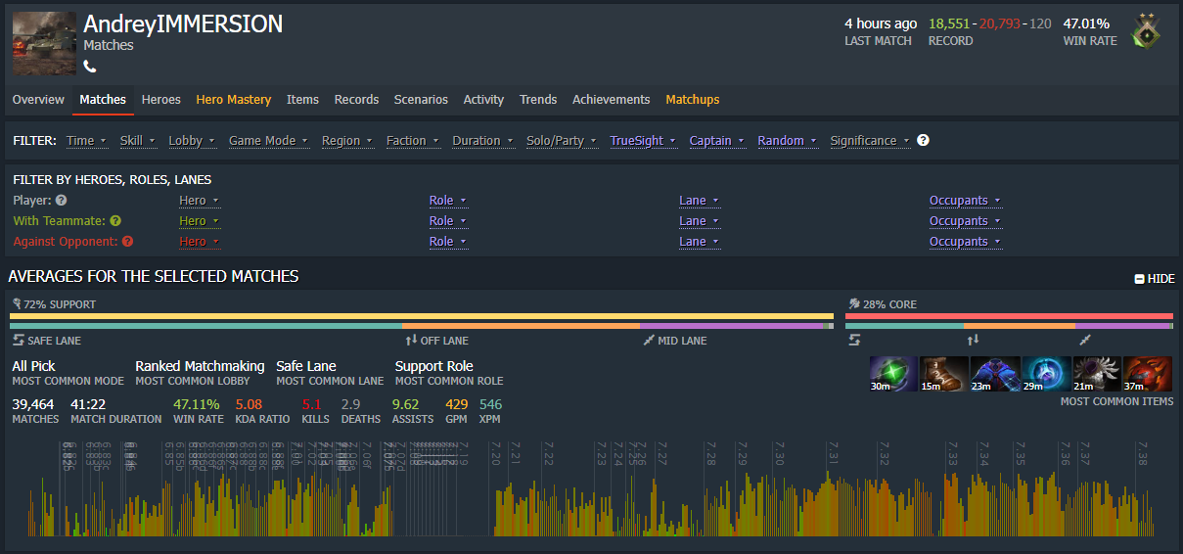Open the Captain filter dropdown
This screenshot has width=1183, height=554.
point(716,140)
